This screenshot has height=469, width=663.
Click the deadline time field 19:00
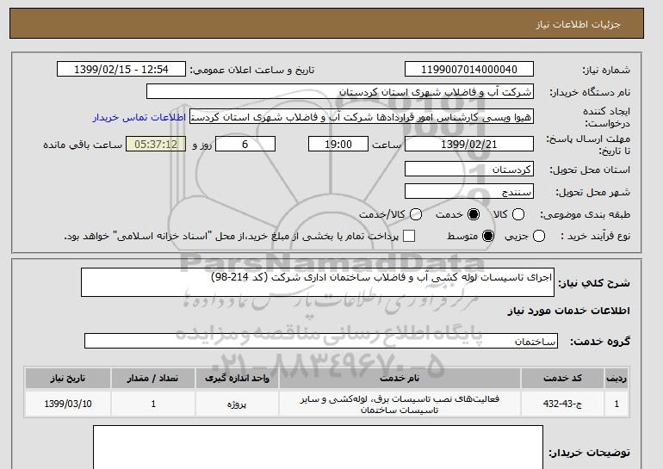pos(338,144)
